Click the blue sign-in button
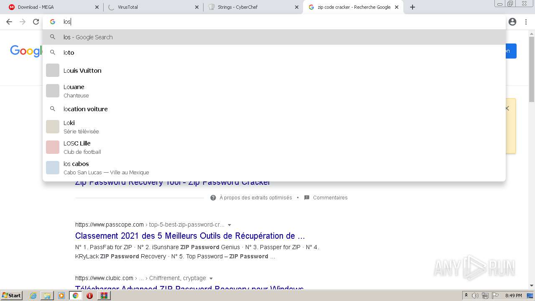 click(x=511, y=51)
